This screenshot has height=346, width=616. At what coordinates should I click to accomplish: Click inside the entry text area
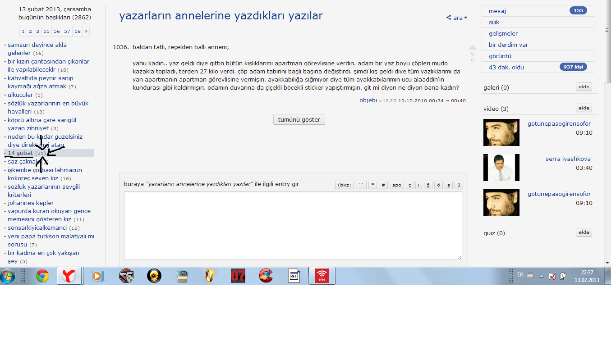(293, 226)
